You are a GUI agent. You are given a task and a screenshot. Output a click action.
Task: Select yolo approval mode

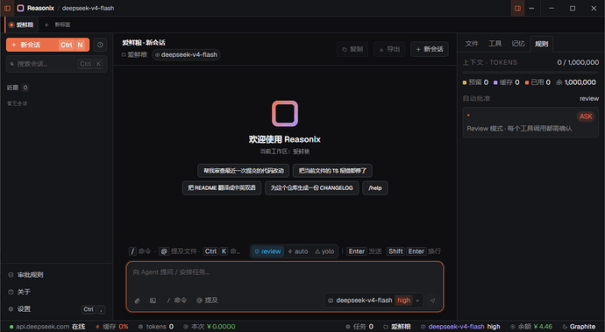[324, 251]
